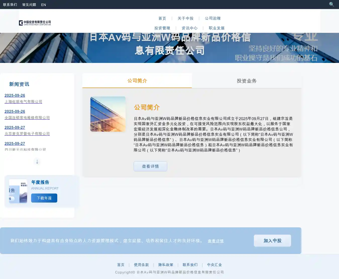Open 关于中投 in the navigation menu
Image resolution: width=339 pixels, height=279 pixels.
click(185, 18)
